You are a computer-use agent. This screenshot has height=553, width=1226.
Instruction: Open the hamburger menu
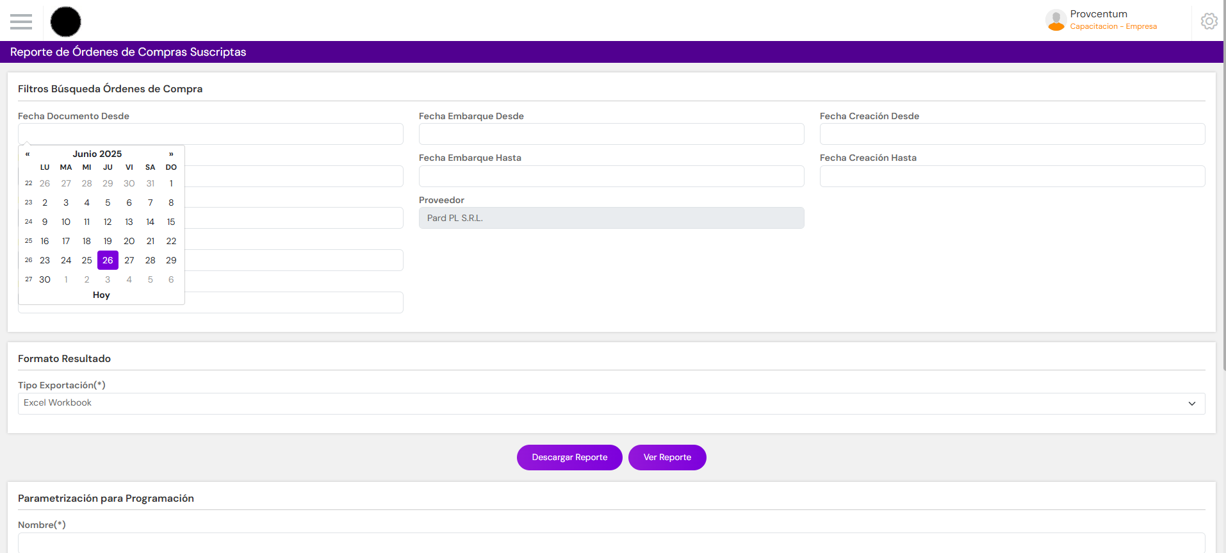coord(21,22)
